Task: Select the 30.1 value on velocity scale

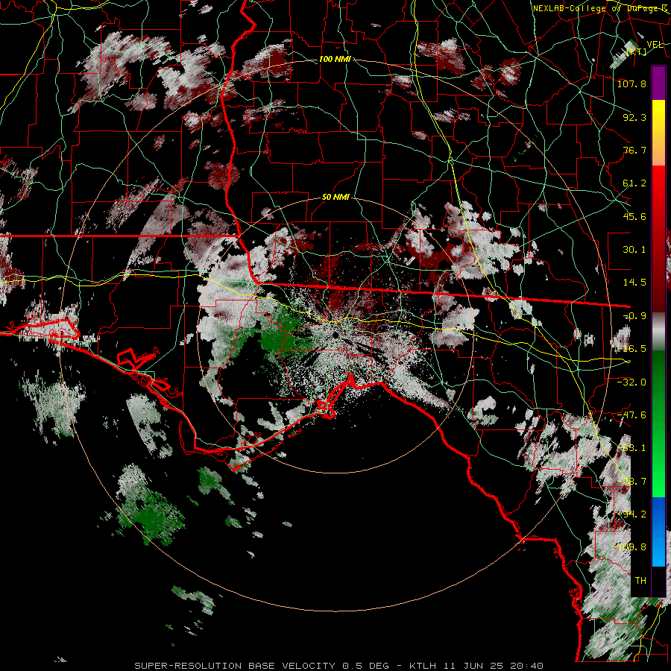Action: click(x=634, y=250)
